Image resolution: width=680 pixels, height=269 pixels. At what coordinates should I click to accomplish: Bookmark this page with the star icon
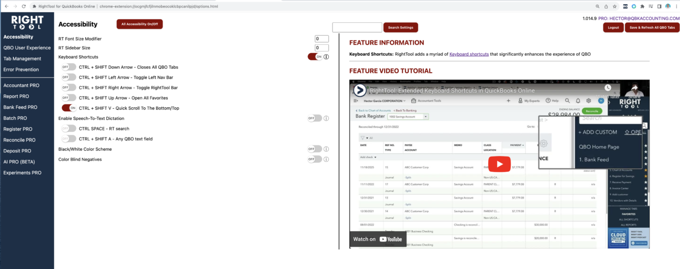click(x=615, y=6)
